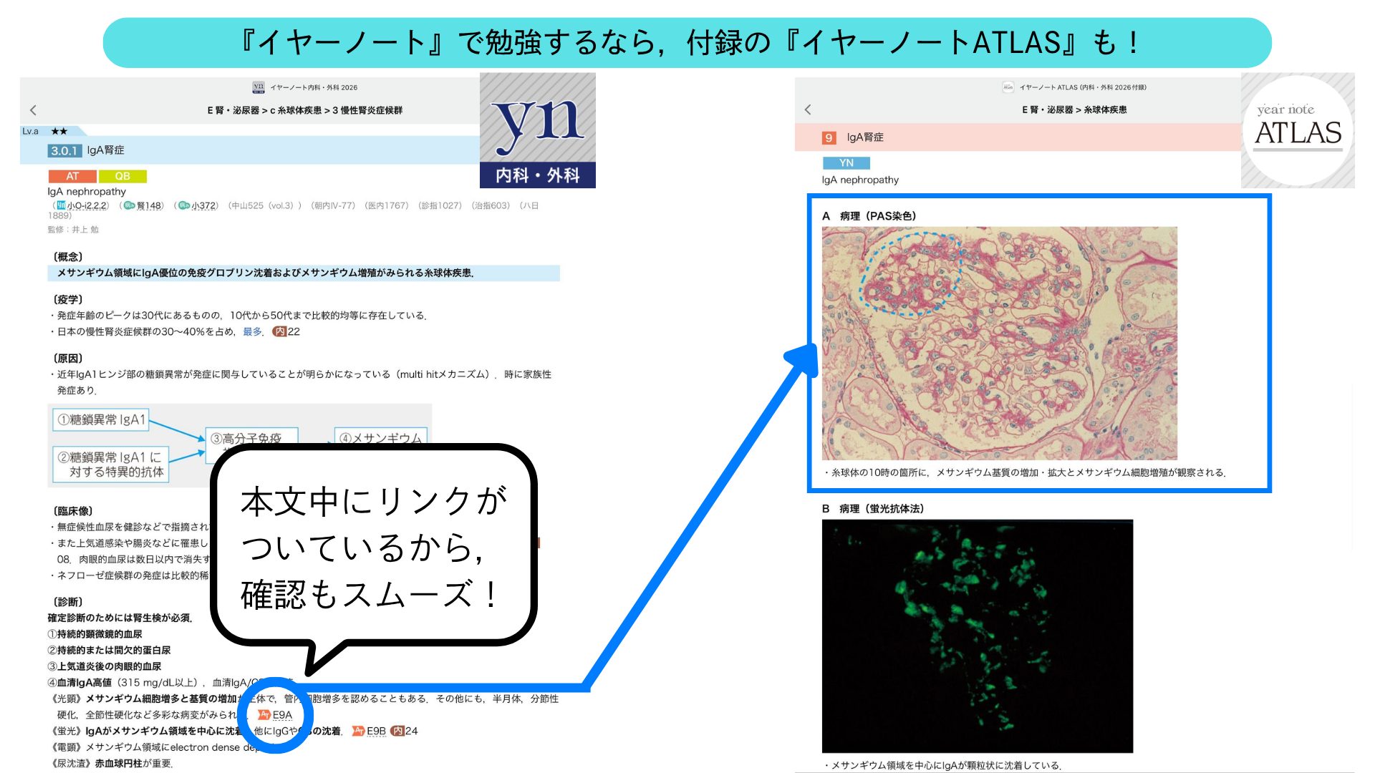This screenshot has width=1375, height=773.
Task: Click the ②糖鎖異常 IgA1に対する特異的抗体 box
Action: pyautogui.click(x=111, y=465)
